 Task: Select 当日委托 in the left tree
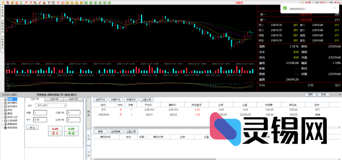(x=12, y=102)
